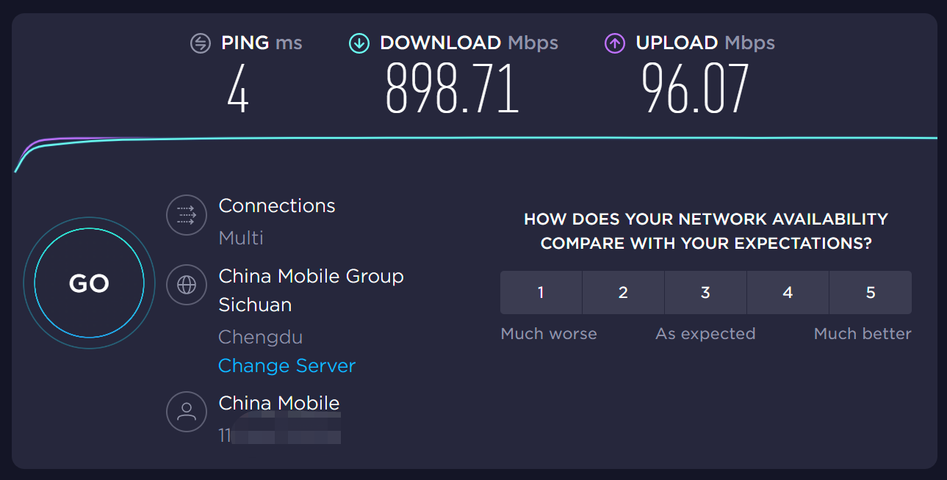
Task: Select rating 5 much better
Action: (871, 292)
